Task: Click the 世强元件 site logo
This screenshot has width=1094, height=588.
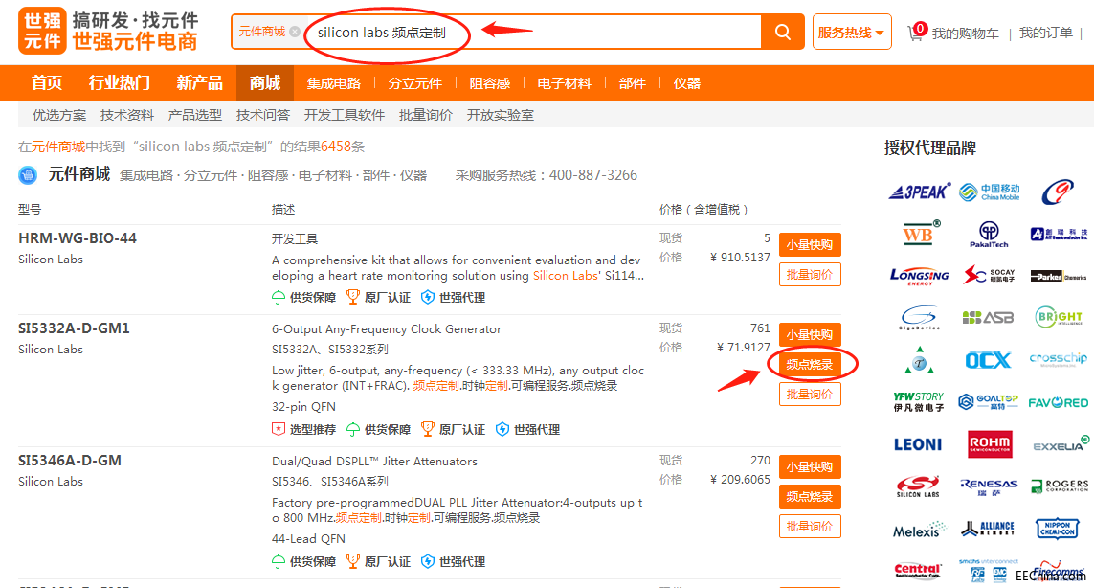Action: click(107, 32)
